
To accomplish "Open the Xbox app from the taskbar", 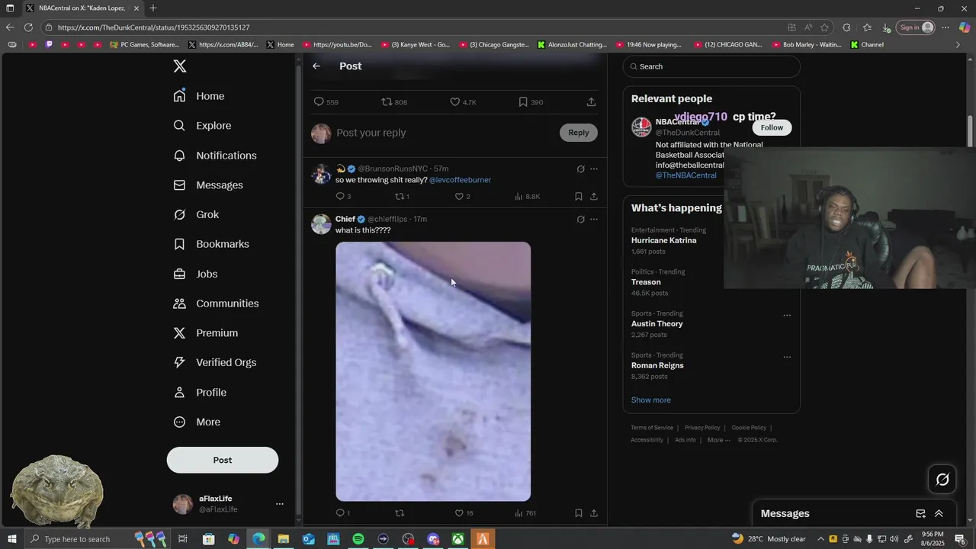I will [457, 539].
